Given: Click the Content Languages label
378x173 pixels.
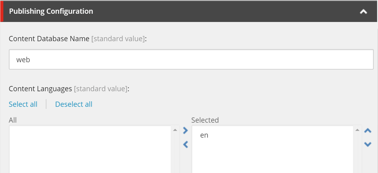Looking at the screenshot, I should coord(40,89).
